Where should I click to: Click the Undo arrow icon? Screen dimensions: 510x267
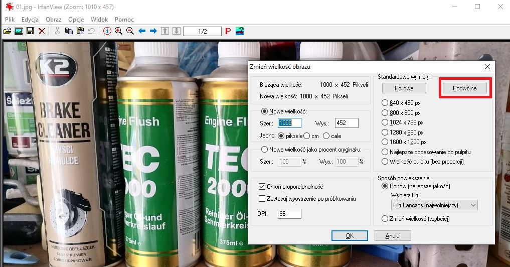tap(92, 31)
